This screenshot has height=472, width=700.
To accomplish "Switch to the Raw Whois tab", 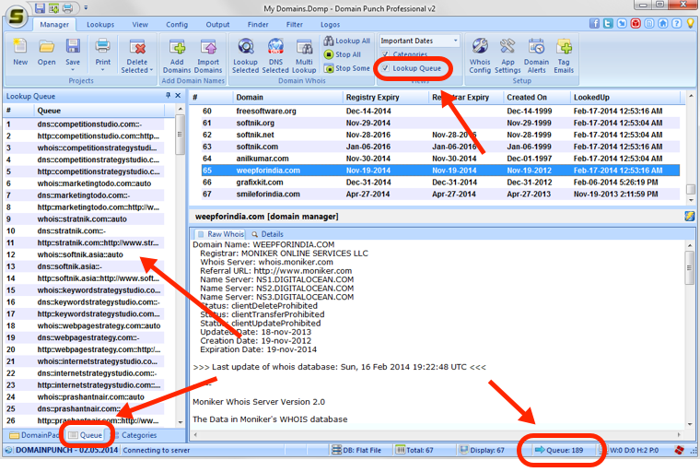I will 220,234.
